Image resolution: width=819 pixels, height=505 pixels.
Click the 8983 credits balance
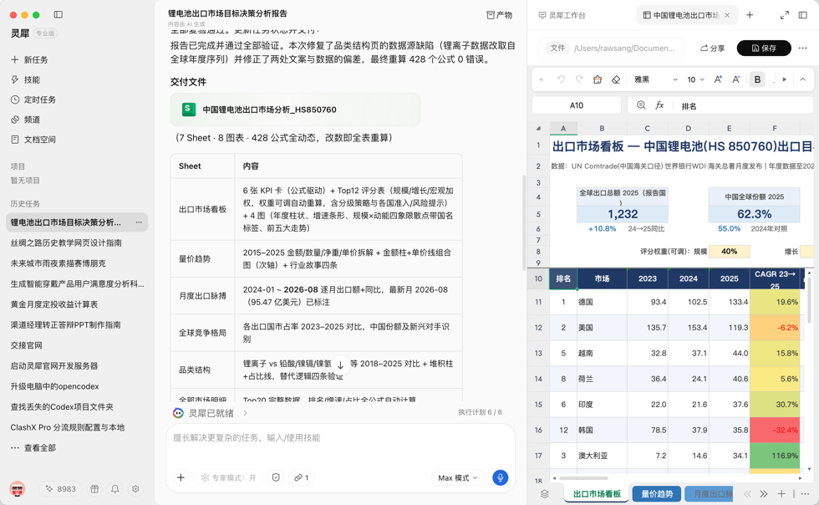point(60,489)
